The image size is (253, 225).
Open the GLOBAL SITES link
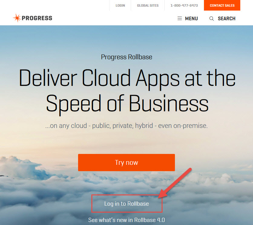point(147,5)
